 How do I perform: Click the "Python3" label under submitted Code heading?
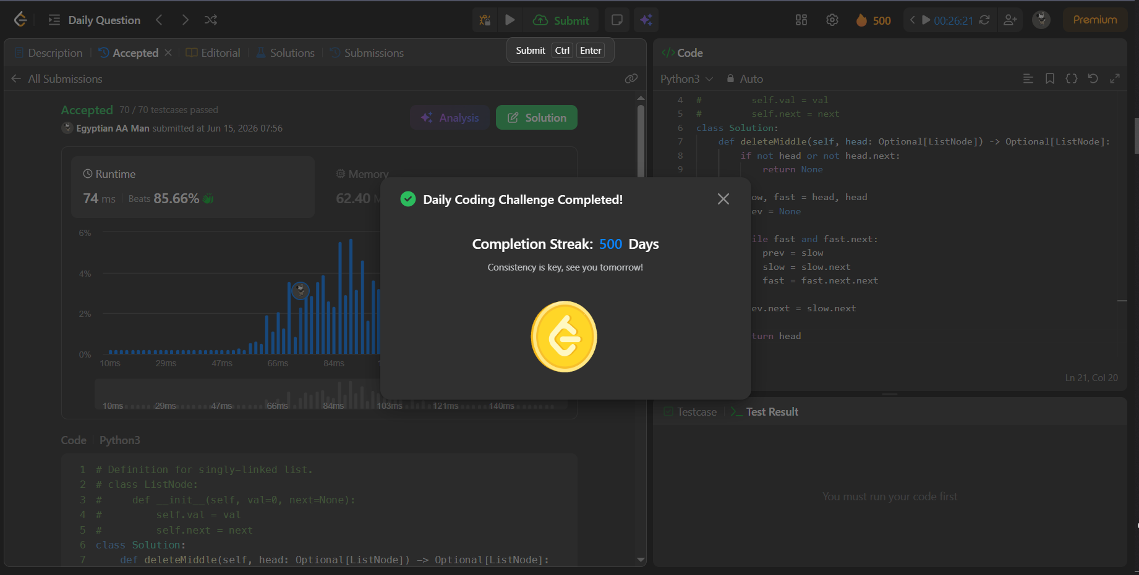pyautogui.click(x=120, y=440)
